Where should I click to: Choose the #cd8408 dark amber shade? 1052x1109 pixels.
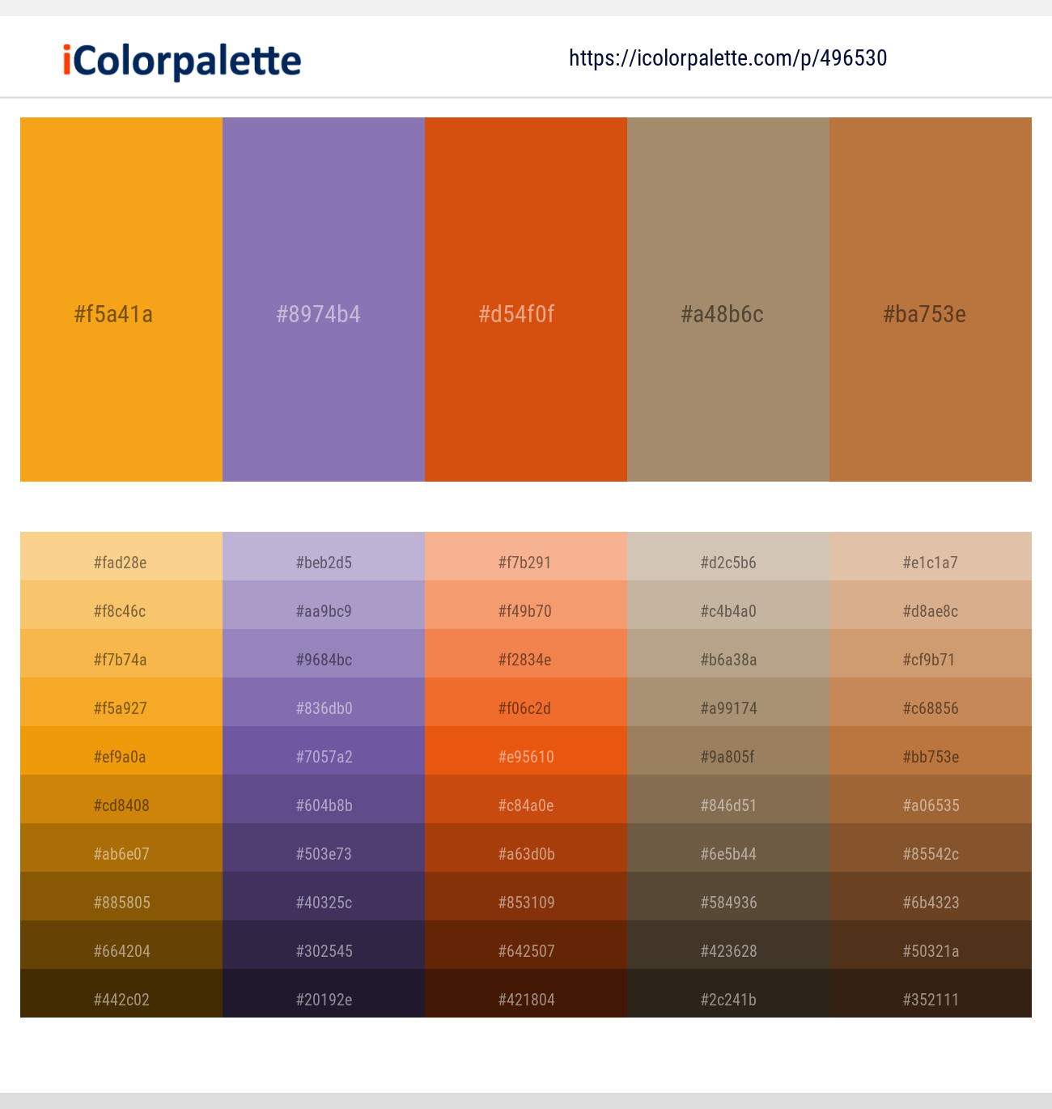pyautogui.click(x=121, y=799)
